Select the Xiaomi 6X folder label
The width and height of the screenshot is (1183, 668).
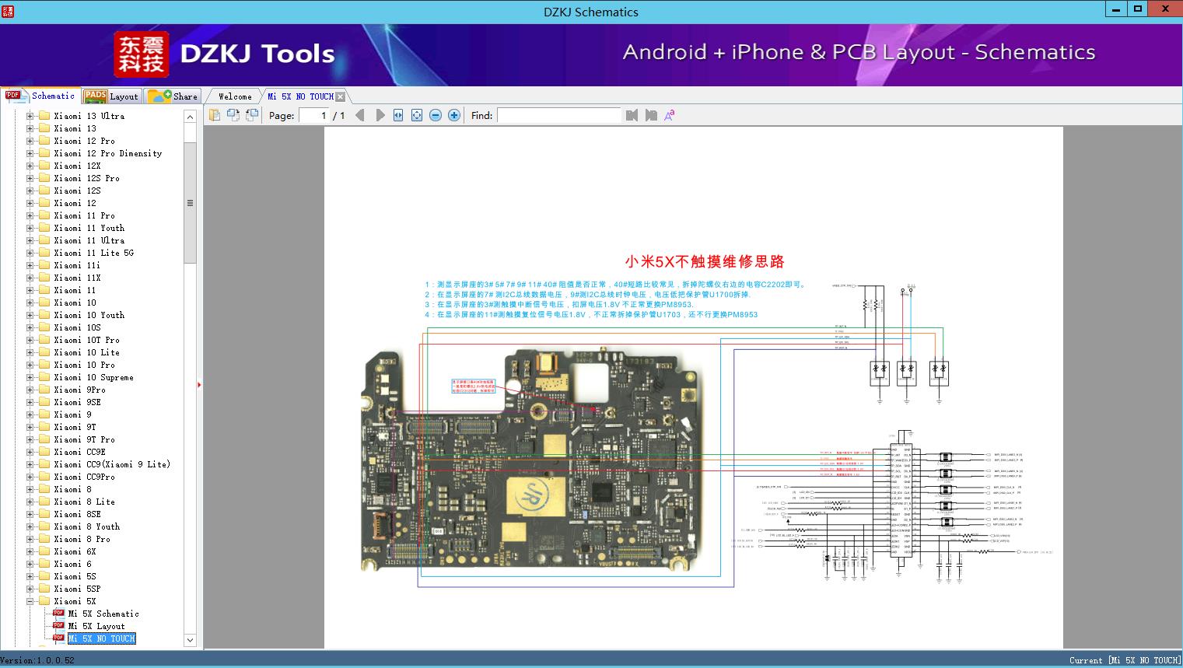[75, 551]
